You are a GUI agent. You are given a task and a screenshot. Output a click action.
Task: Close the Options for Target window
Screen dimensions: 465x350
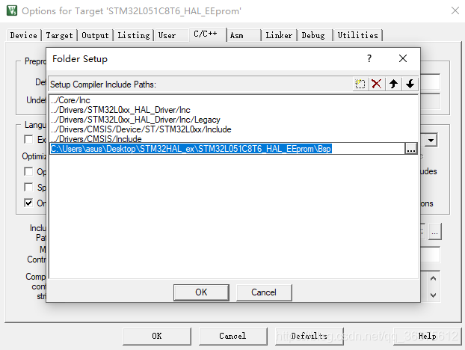[x=455, y=10]
